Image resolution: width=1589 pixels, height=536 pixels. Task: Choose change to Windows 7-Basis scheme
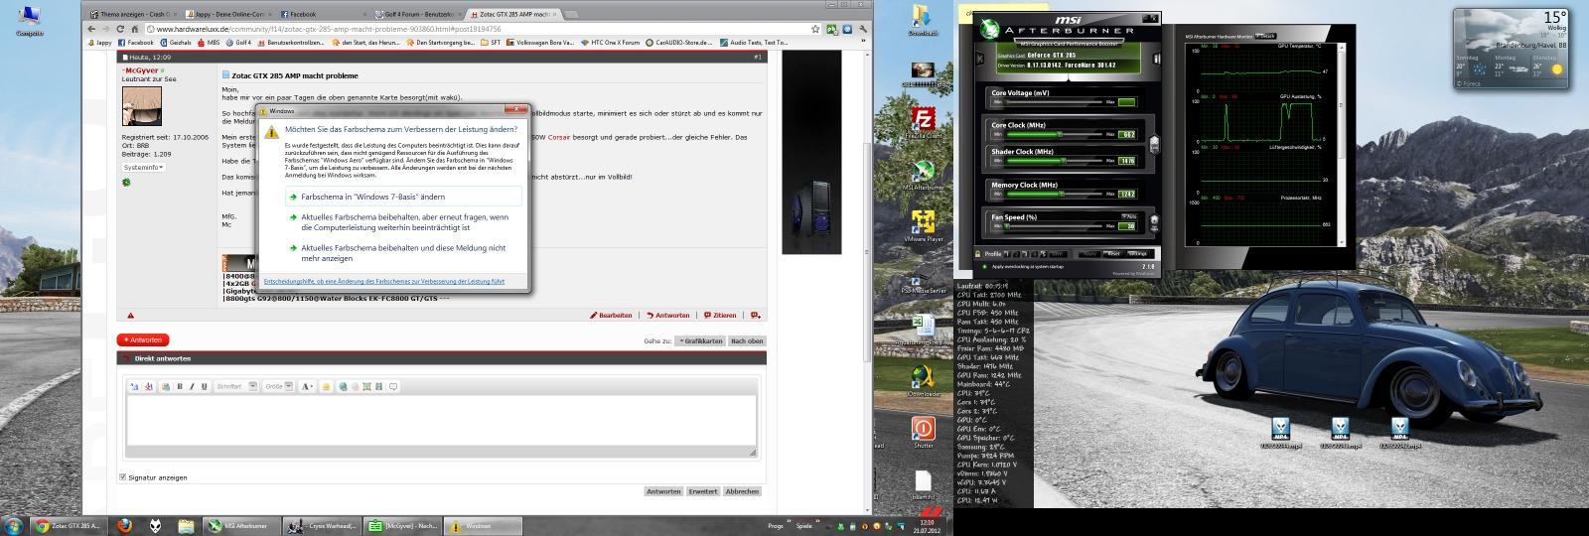tap(403, 197)
